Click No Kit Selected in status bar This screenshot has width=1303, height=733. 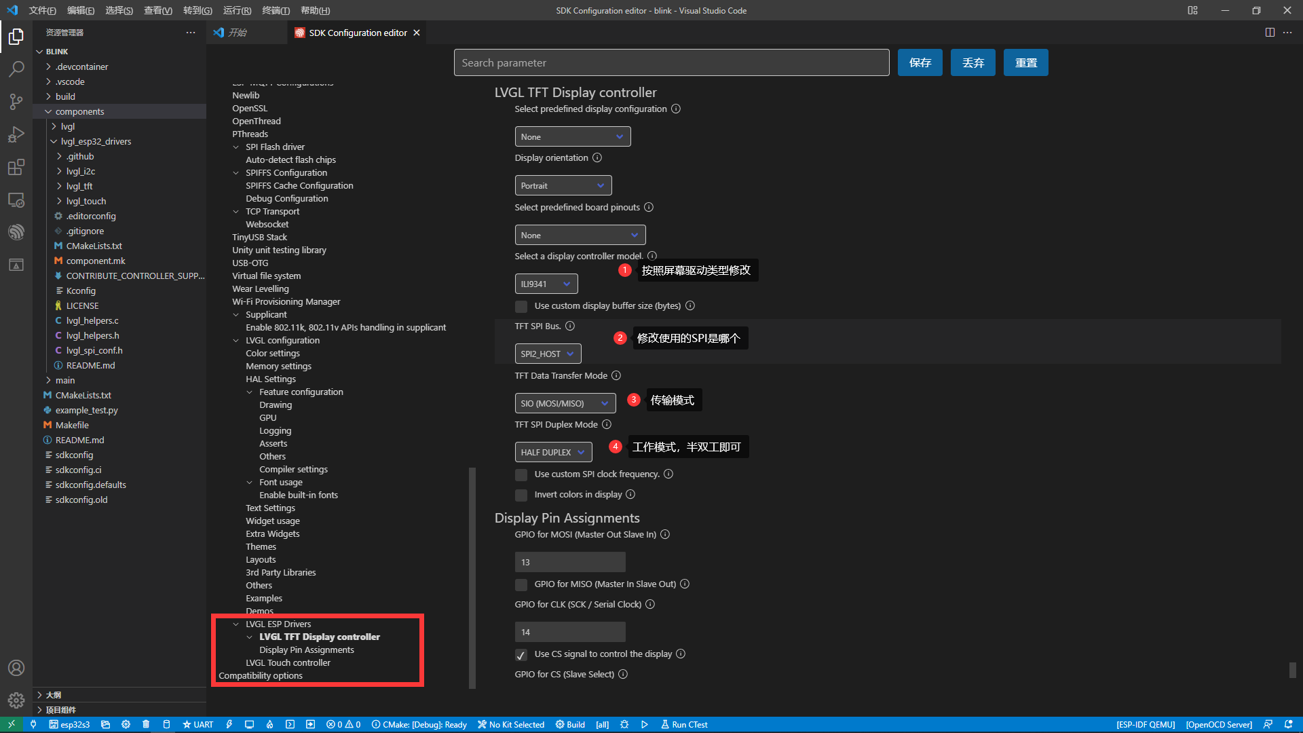[x=511, y=724]
